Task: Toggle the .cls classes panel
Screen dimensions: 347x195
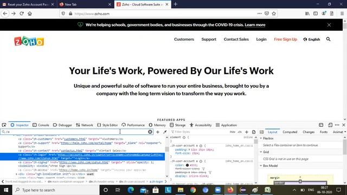Action: tap(240, 132)
